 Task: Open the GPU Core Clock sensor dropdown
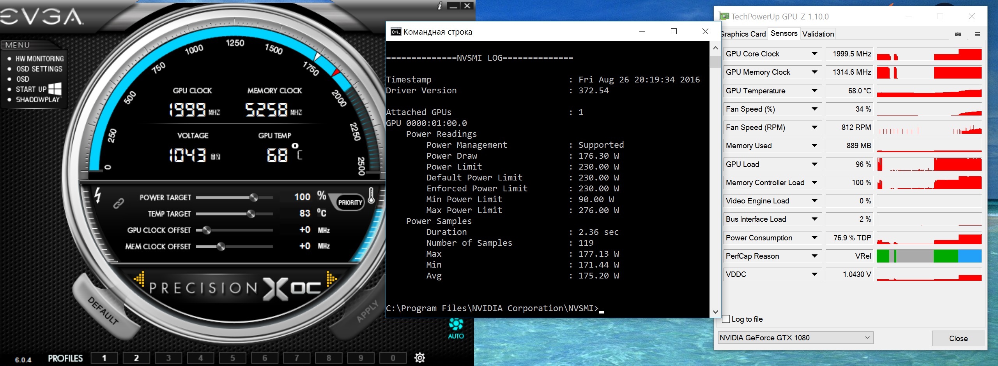(814, 54)
